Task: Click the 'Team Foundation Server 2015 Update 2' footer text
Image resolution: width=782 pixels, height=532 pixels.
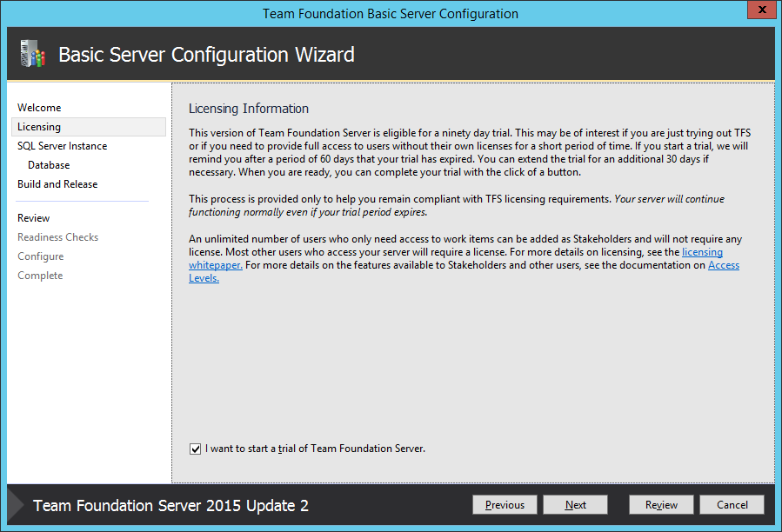Action: tap(170, 506)
